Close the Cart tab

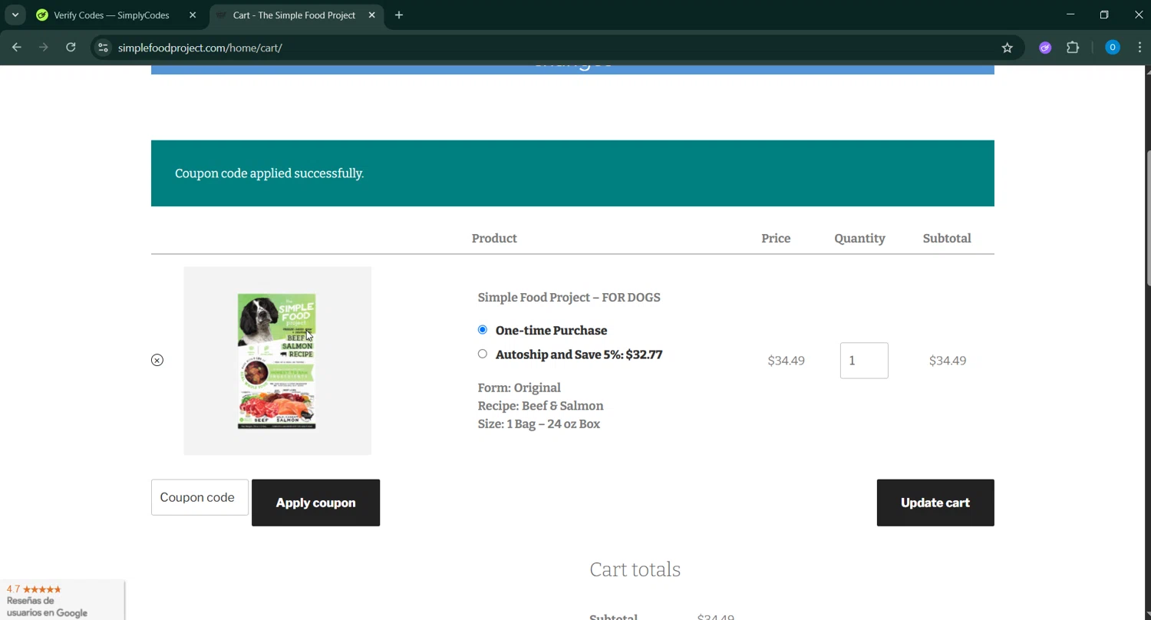[x=372, y=15]
